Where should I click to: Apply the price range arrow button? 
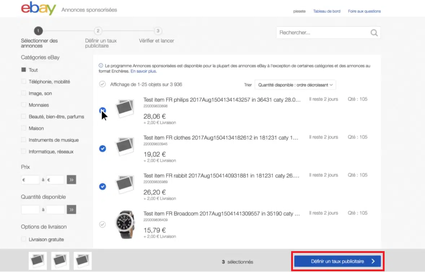71,180
